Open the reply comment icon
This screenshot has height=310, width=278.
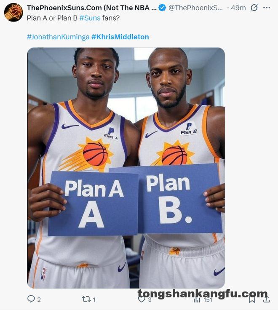tap(31, 299)
